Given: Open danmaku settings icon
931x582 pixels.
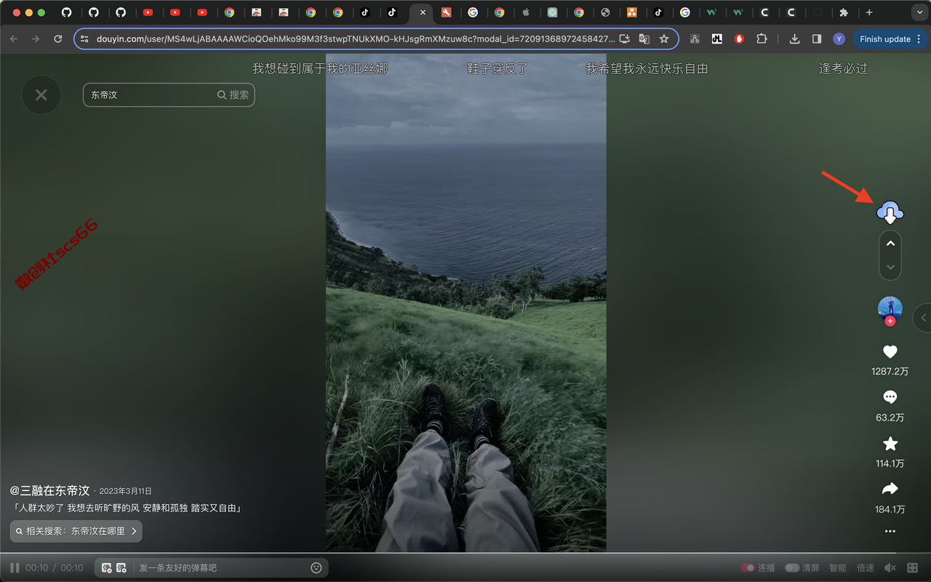Looking at the screenshot, I should point(121,567).
